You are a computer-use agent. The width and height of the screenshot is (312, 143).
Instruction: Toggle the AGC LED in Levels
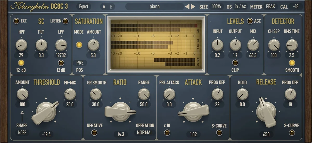[x=250, y=21]
